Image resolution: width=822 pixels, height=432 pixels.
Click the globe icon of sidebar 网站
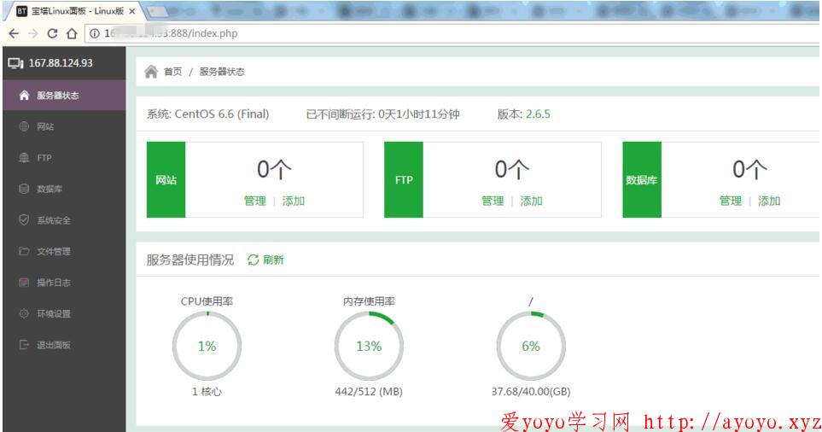(x=24, y=126)
